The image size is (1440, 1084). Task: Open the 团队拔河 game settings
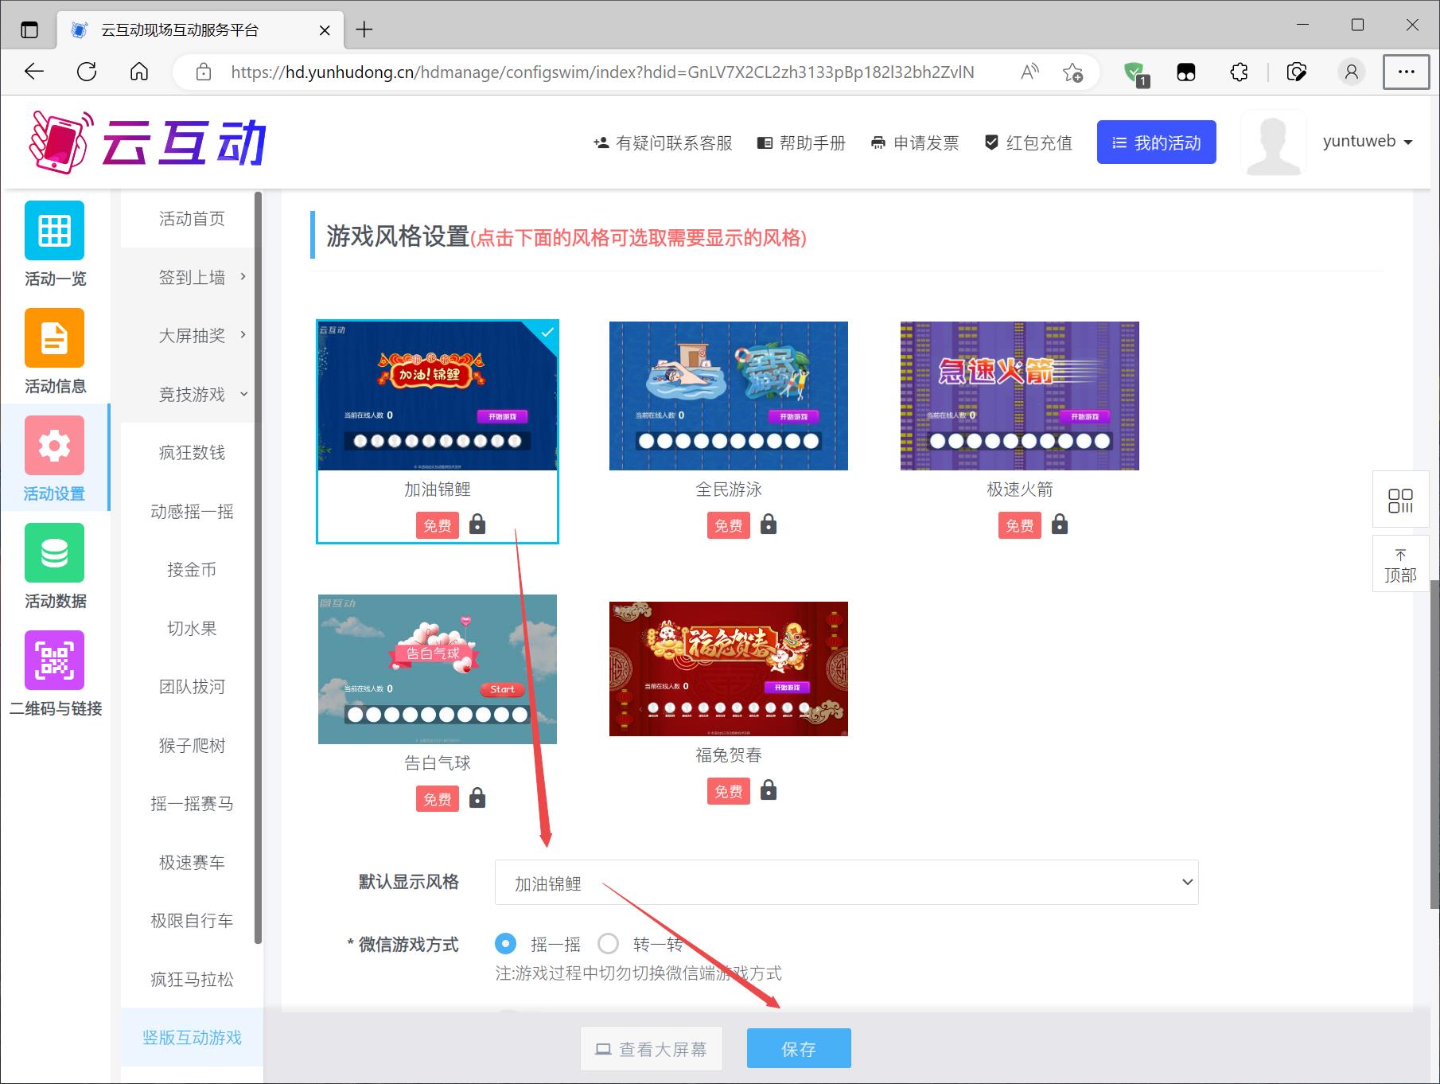click(192, 687)
